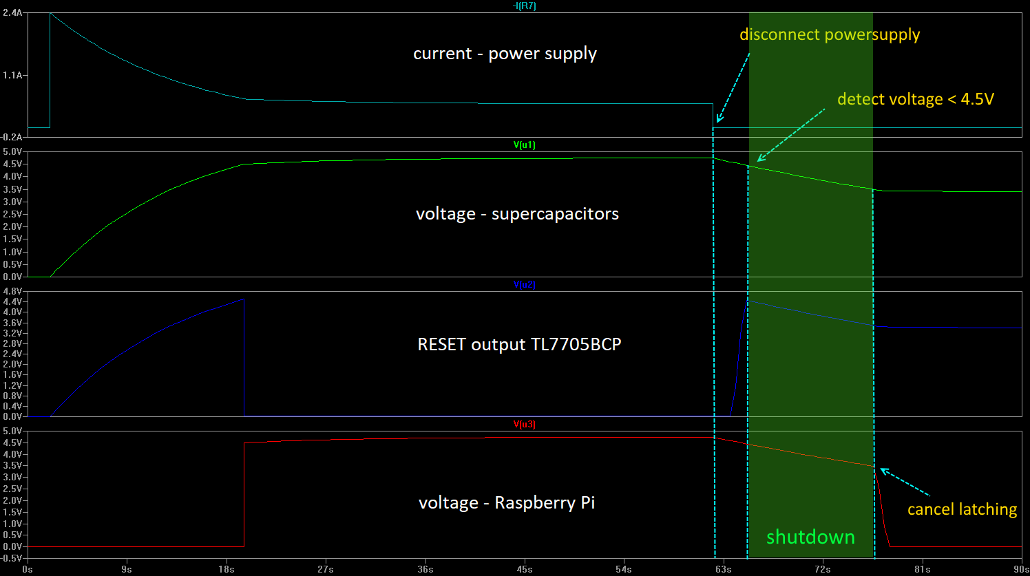Click the 90s time axis label
Image resolution: width=1030 pixels, height=576 pixels.
point(1022,569)
